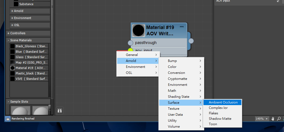Click the teapot render status icon
The width and height of the screenshot is (284, 132).
click(x=8, y=119)
